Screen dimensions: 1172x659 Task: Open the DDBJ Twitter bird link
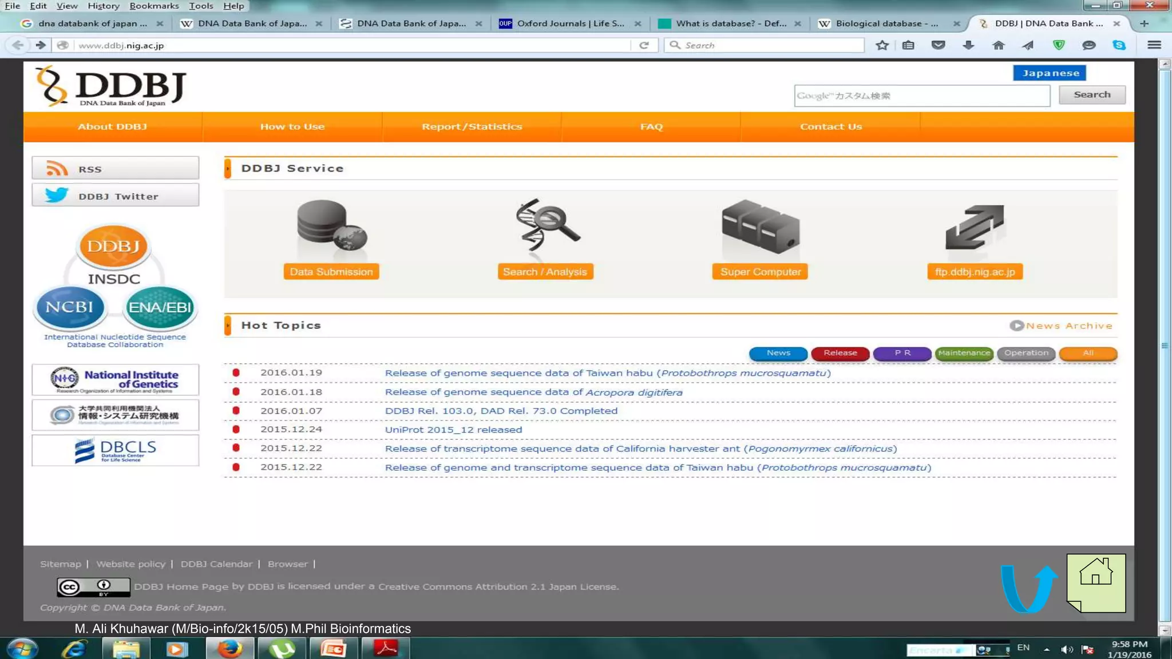point(115,196)
